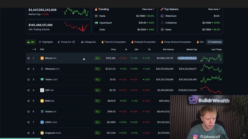Switch to the Highlights tab
The image size is (248, 139).
point(46,42)
